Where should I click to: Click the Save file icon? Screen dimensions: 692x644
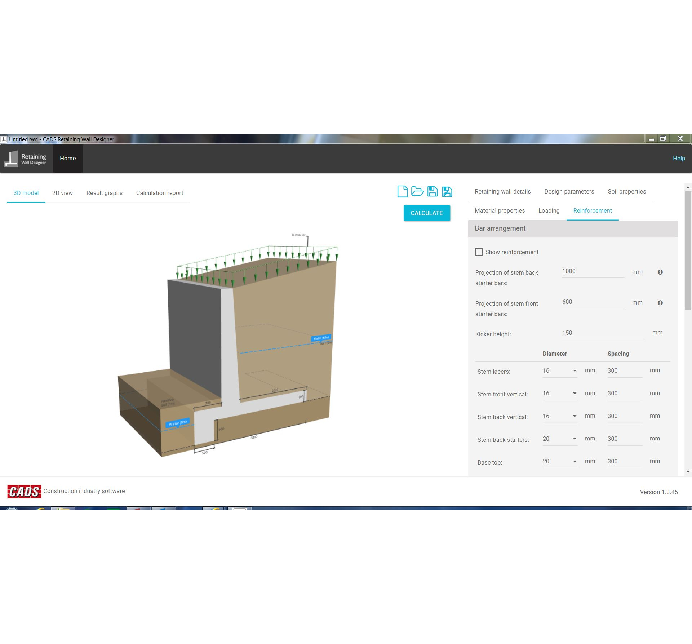tap(432, 191)
